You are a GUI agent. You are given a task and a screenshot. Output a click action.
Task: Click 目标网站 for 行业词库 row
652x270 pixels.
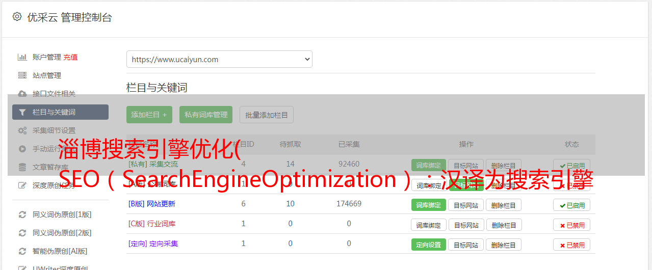click(466, 225)
